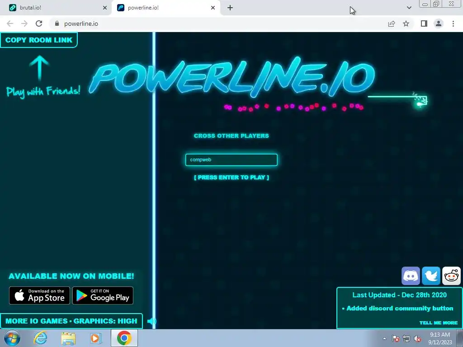
Task: Click the Get it on Google Play badge
Action: (x=103, y=295)
